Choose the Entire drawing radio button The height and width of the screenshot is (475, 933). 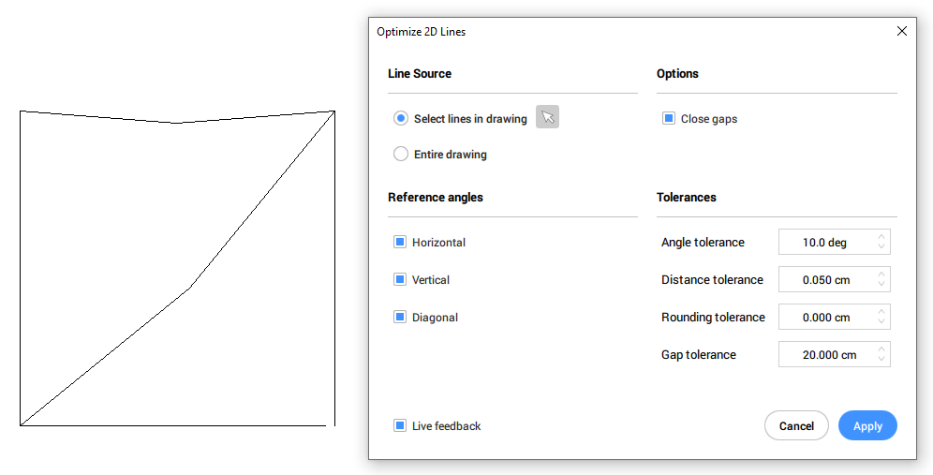pyautogui.click(x=401, y=155)
